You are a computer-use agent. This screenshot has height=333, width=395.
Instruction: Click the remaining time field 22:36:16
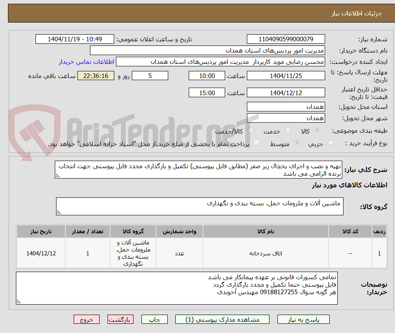click(x=96, y=76)
